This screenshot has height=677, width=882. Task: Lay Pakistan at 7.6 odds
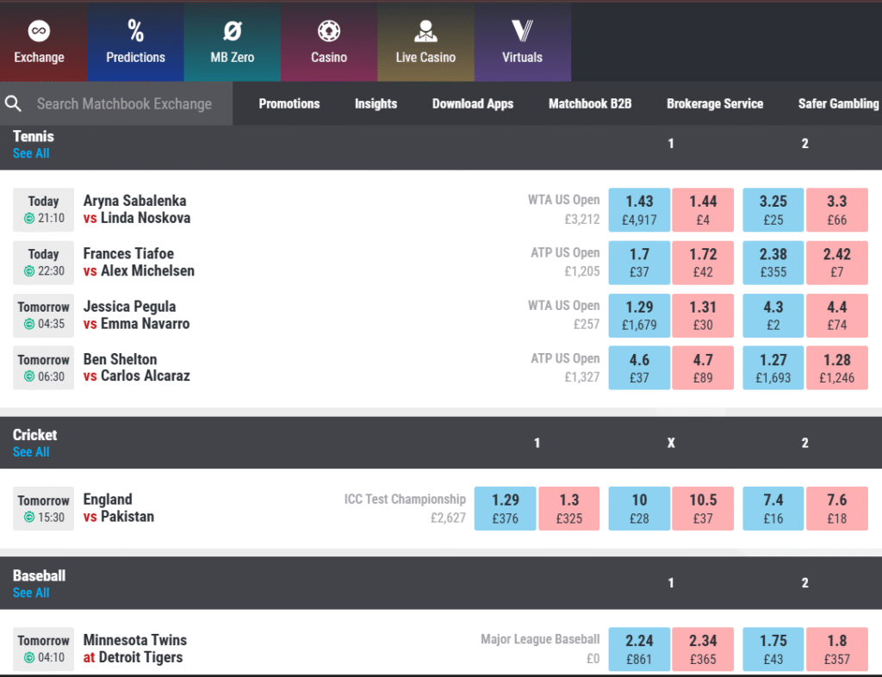pos(836,508)
